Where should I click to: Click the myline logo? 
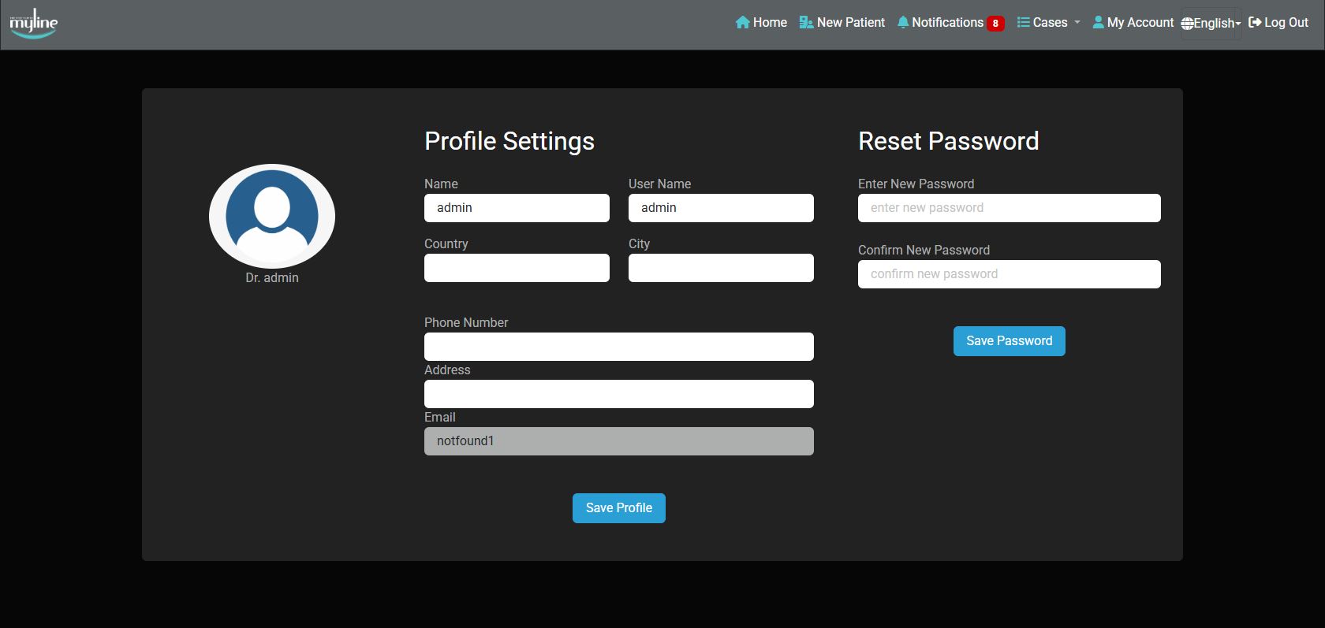tap(33, 24)
